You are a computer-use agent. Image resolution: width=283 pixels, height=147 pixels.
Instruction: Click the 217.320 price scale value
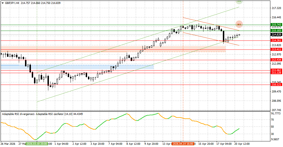pos(276,8)
